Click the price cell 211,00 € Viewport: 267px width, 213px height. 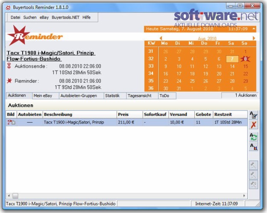coord(126,122)
